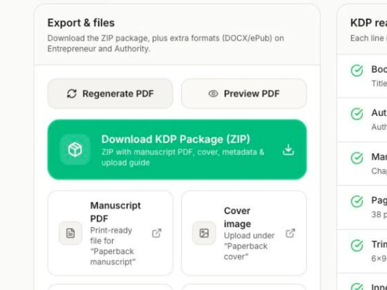
Task: Click Download KDP Package (ZIP) button
Action: click(177, 150)
